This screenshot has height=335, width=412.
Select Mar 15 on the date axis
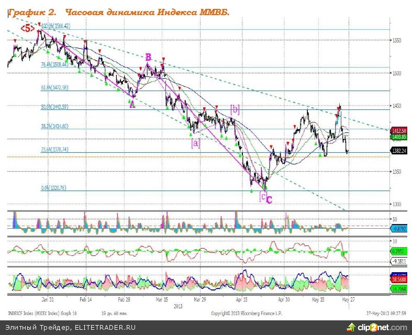(162, 300)
